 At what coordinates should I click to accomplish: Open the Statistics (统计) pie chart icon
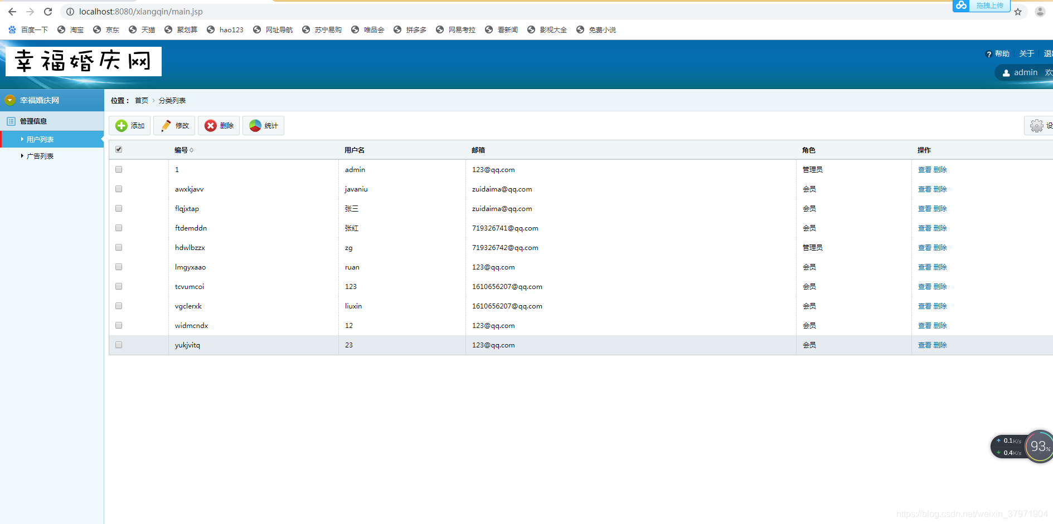pos(255,126)
